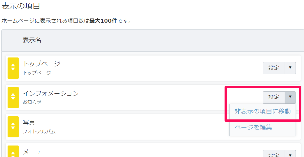Click the 表示名 column header
Viewport: 304px width, 157px height.
click(32, 40)
